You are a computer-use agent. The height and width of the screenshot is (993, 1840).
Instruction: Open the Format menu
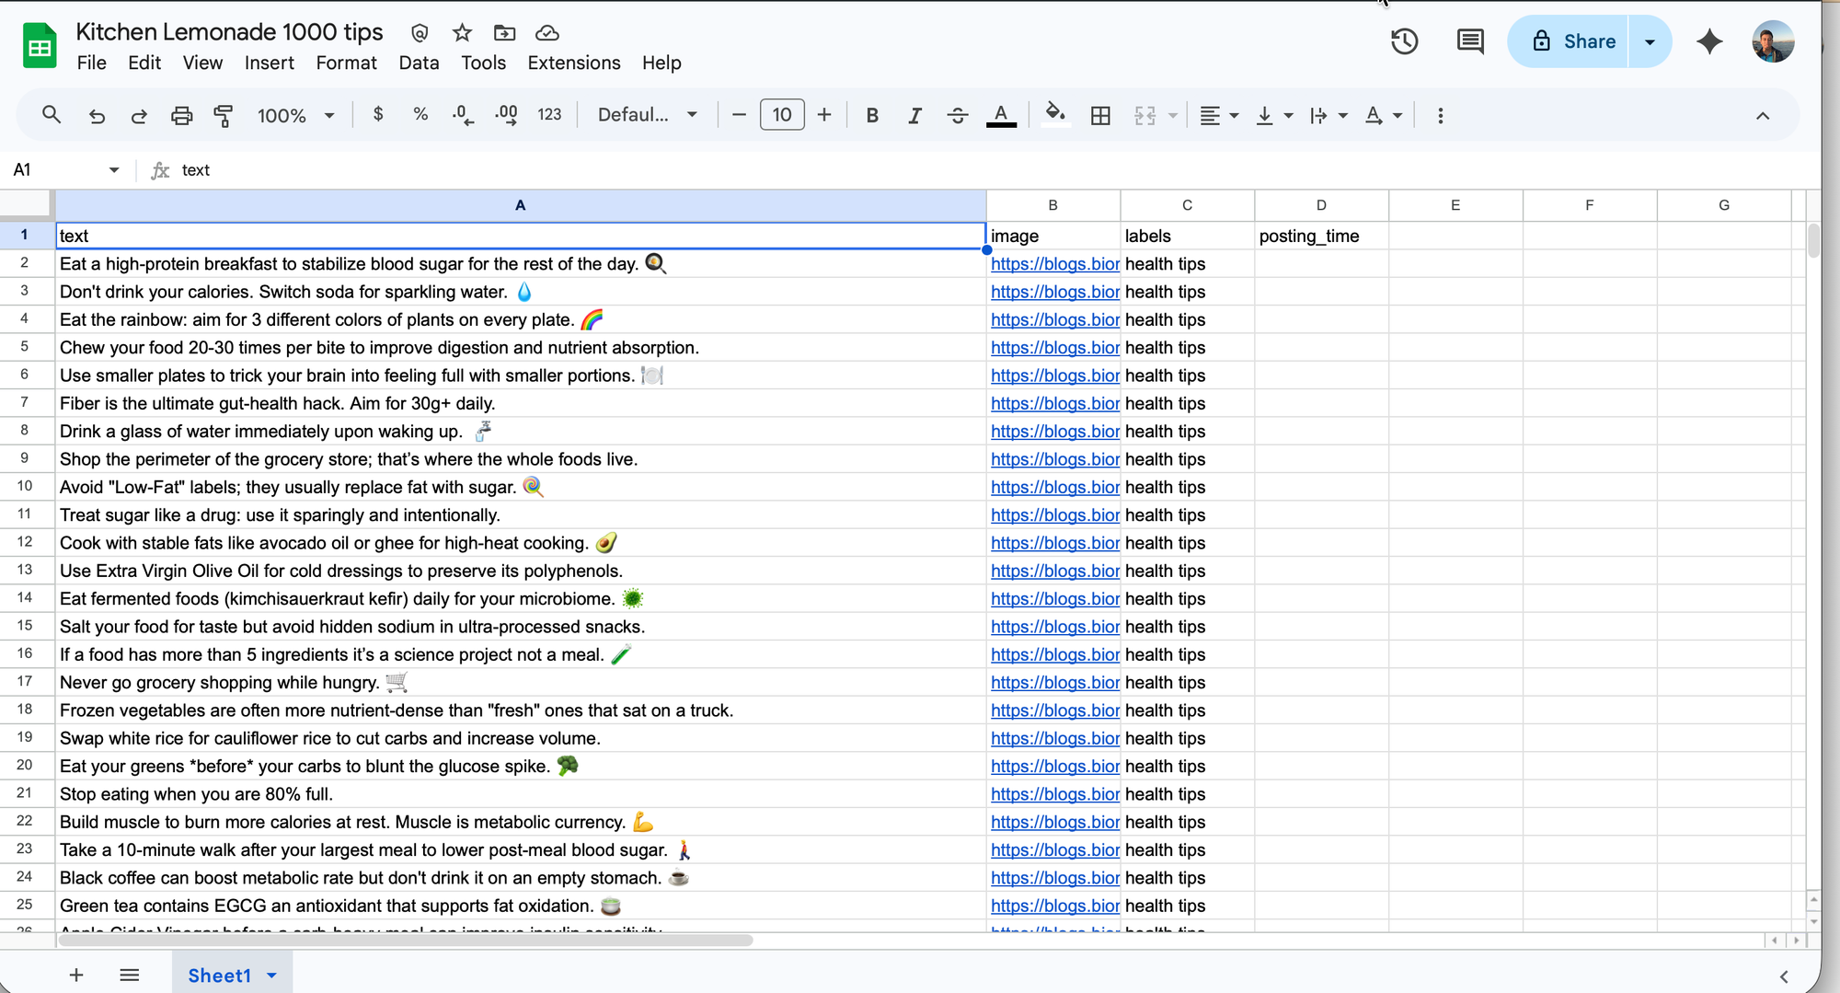point(346,63)
